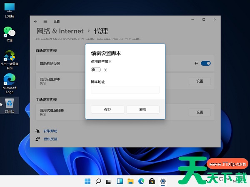Save the setup script dialog
The height and width of the screenshot is (187, 250).
pyautogui.click(x=107, y=110)
